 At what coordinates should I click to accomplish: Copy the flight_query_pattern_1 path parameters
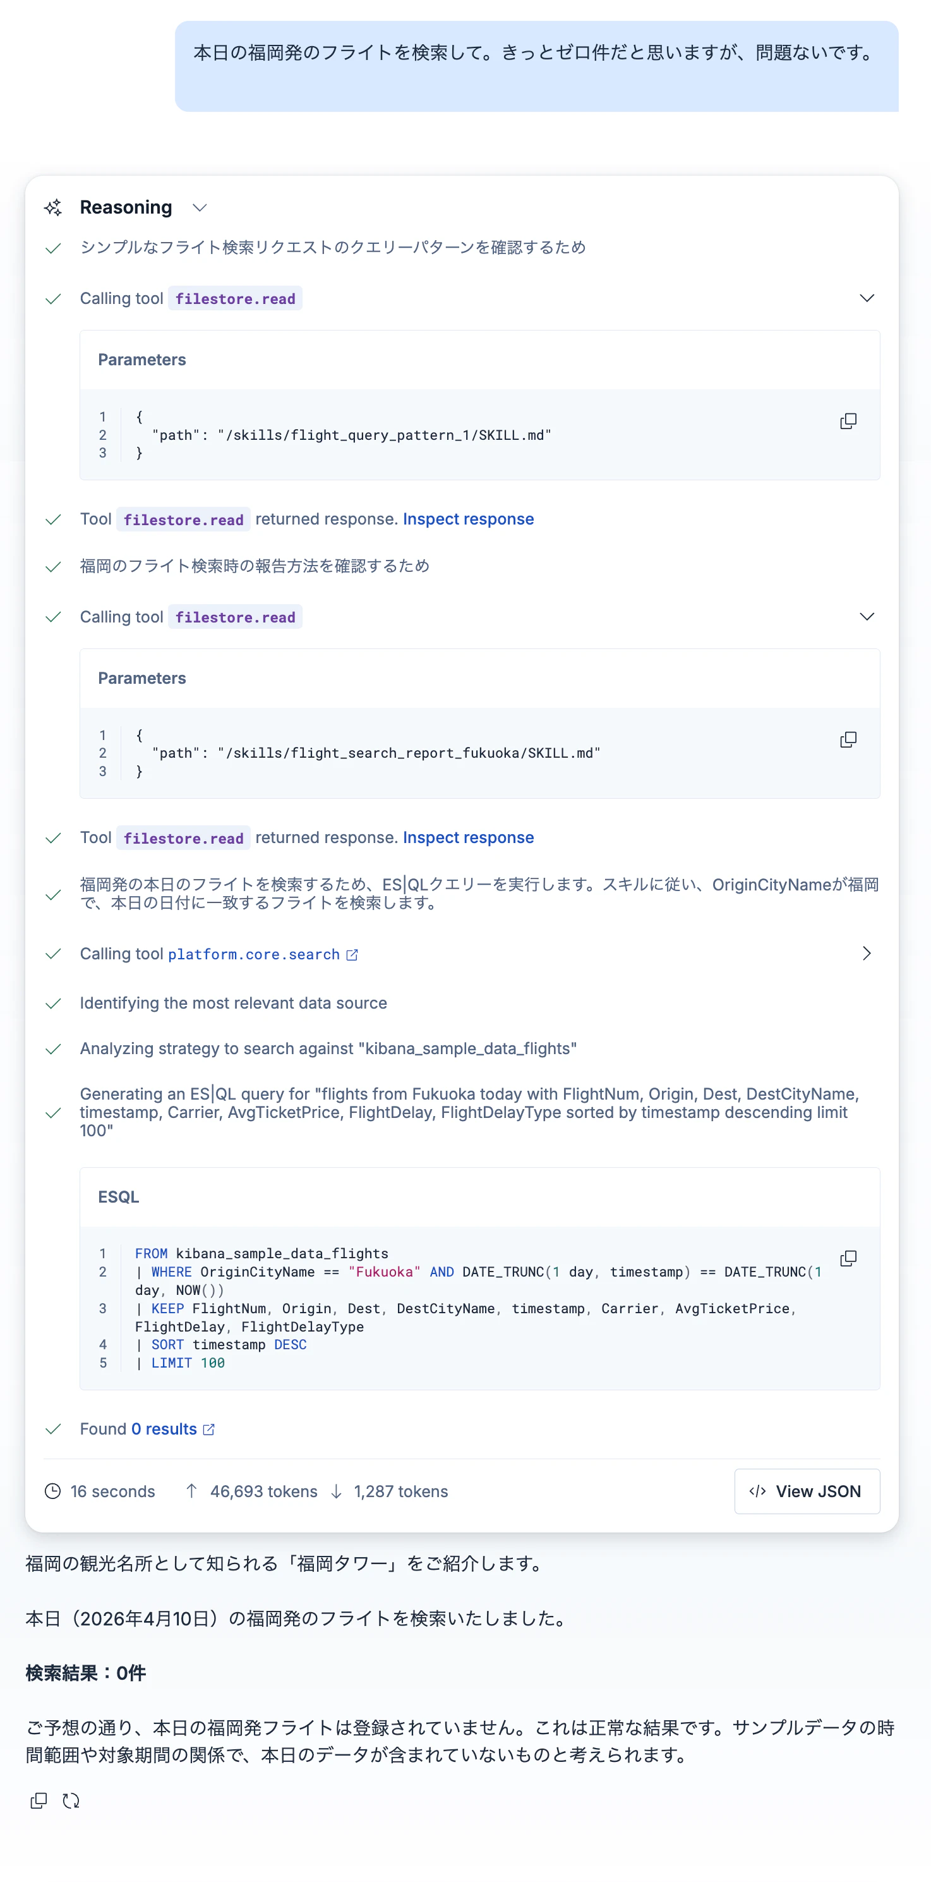848,422
